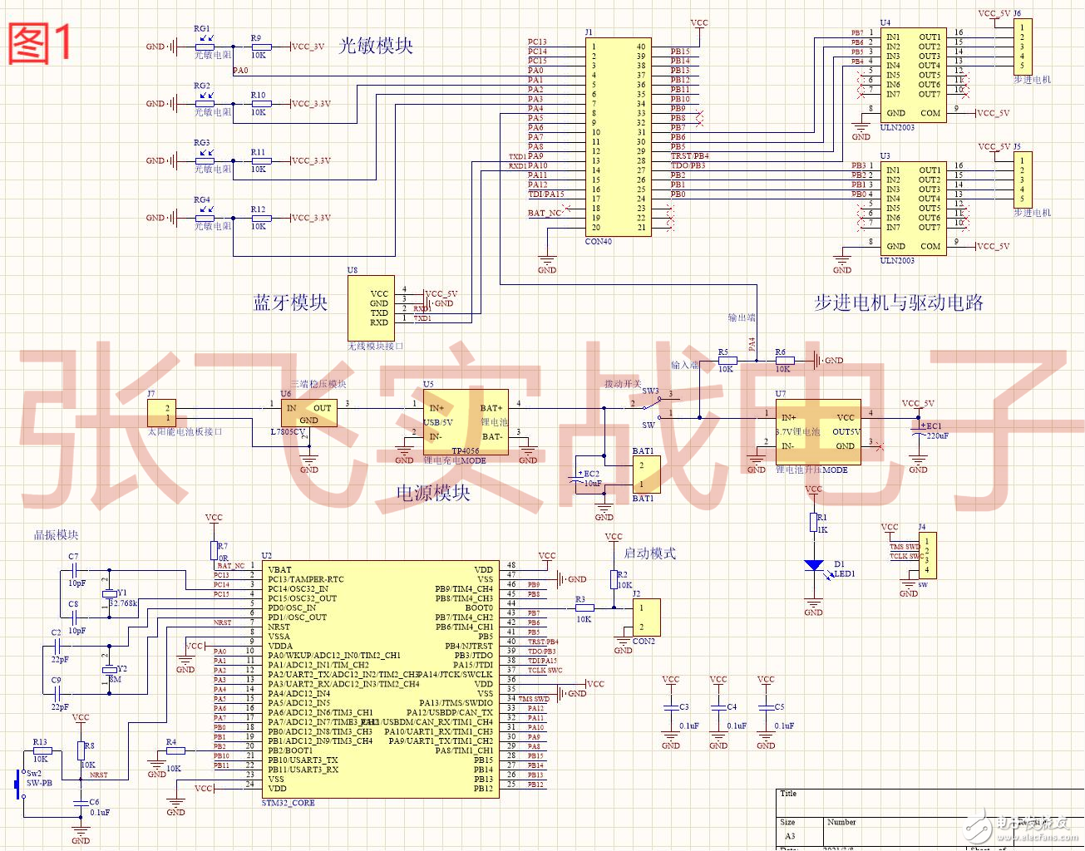Click solar panel connector J7
Viewport: 1085px width, 851px height.
pos(161,412)
